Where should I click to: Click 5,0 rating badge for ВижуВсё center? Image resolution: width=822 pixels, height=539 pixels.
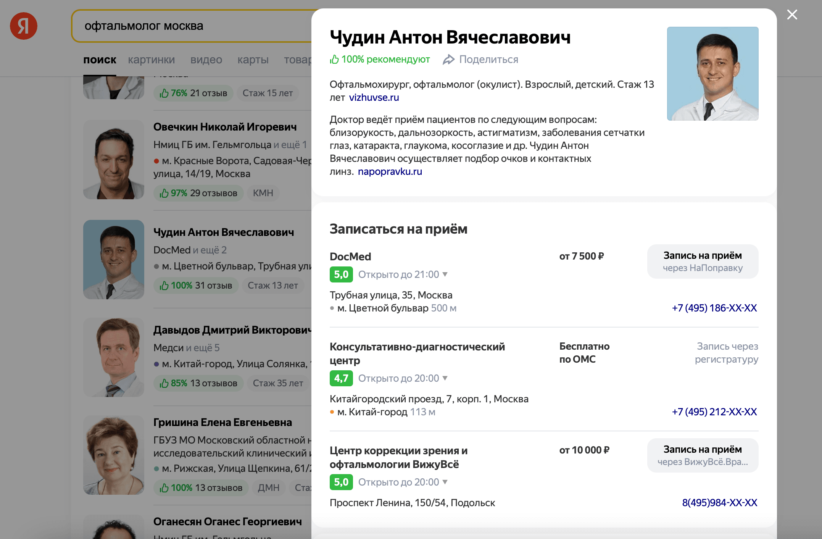(x=341, y=482)
